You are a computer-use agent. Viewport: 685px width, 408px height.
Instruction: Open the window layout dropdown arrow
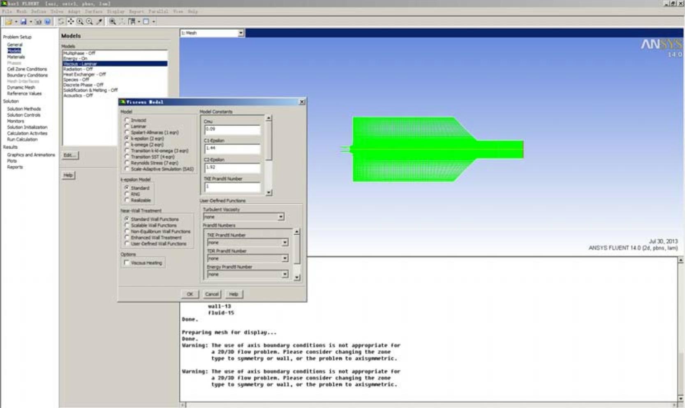tap(139, 21)
